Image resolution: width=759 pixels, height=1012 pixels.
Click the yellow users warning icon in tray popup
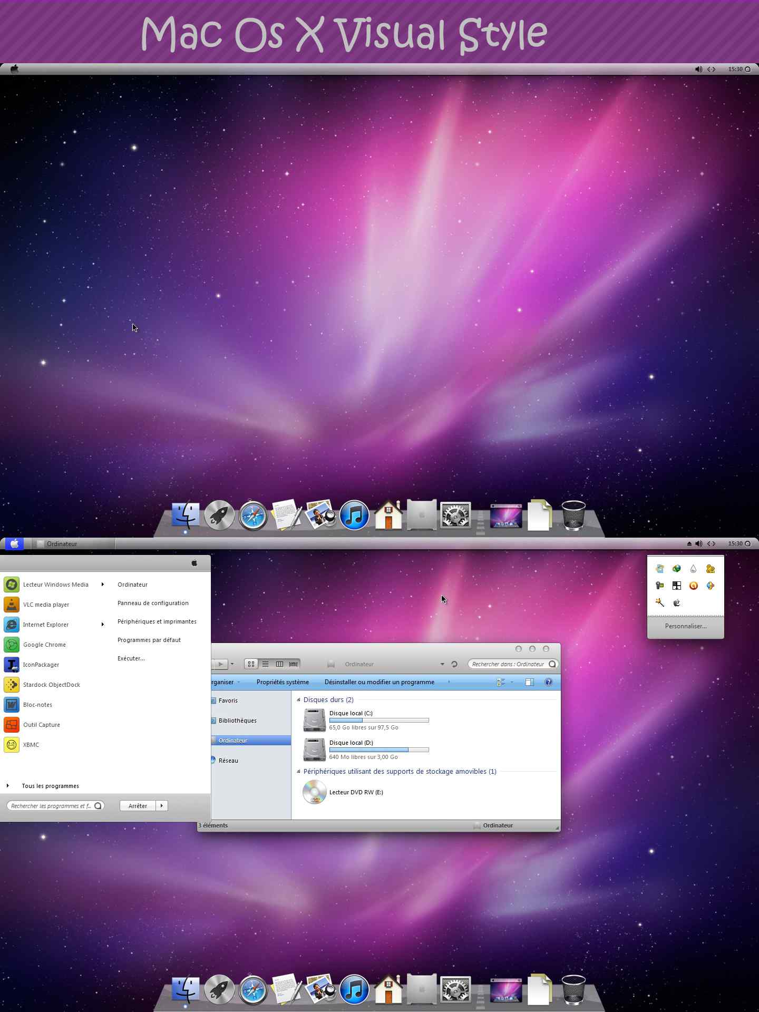[710, 569]
